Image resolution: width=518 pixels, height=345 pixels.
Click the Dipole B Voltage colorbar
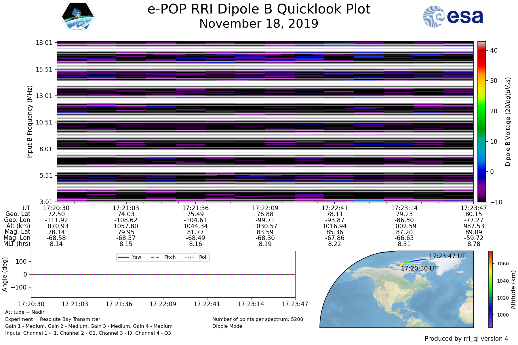pyautogui.click(x=481, y=122)
